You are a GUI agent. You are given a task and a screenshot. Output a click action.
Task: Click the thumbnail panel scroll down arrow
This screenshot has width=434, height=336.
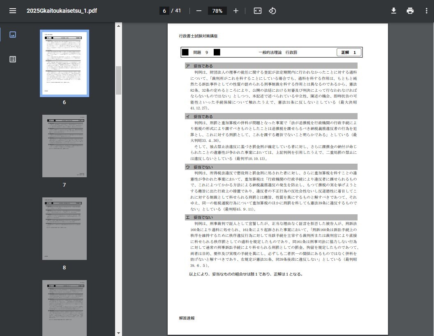119,333
